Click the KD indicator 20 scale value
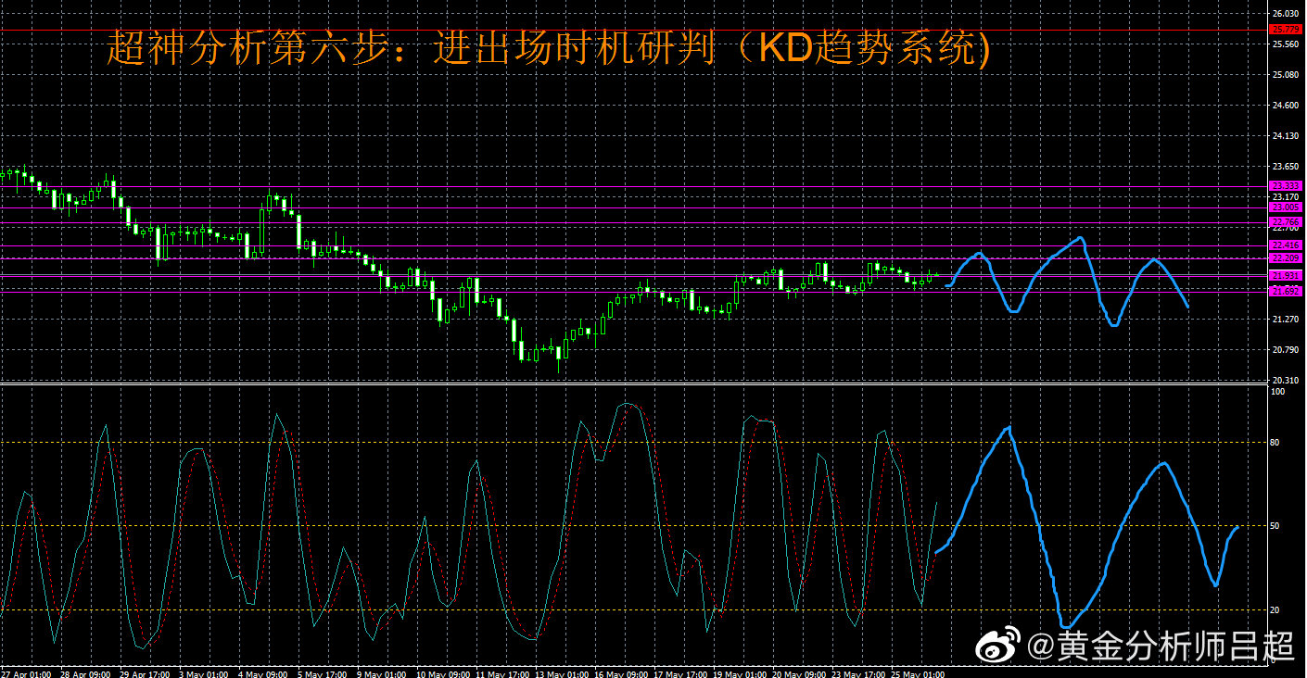The width and height of the screenshot is (1307, 678). (x=1276, y=610)
